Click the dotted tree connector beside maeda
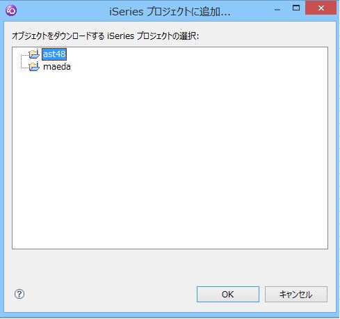This screenshot has height=319, width=340. point(24,66)
